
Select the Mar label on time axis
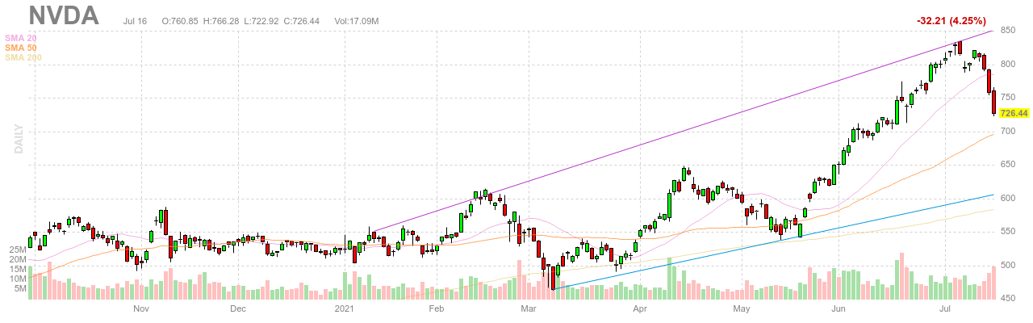click(529, 308)
